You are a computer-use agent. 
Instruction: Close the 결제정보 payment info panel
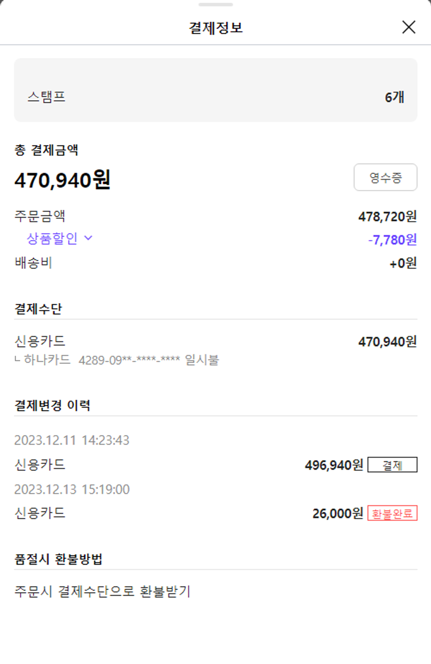click(x=409, y=27)
